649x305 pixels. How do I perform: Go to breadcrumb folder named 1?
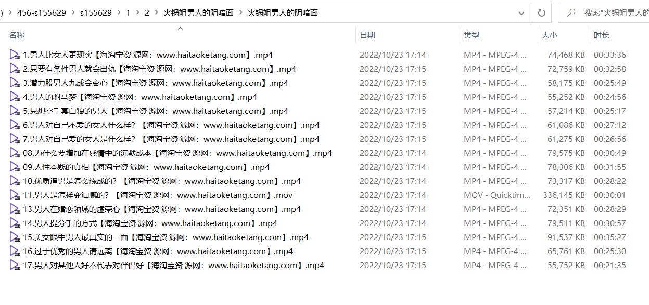pos(128,13)
